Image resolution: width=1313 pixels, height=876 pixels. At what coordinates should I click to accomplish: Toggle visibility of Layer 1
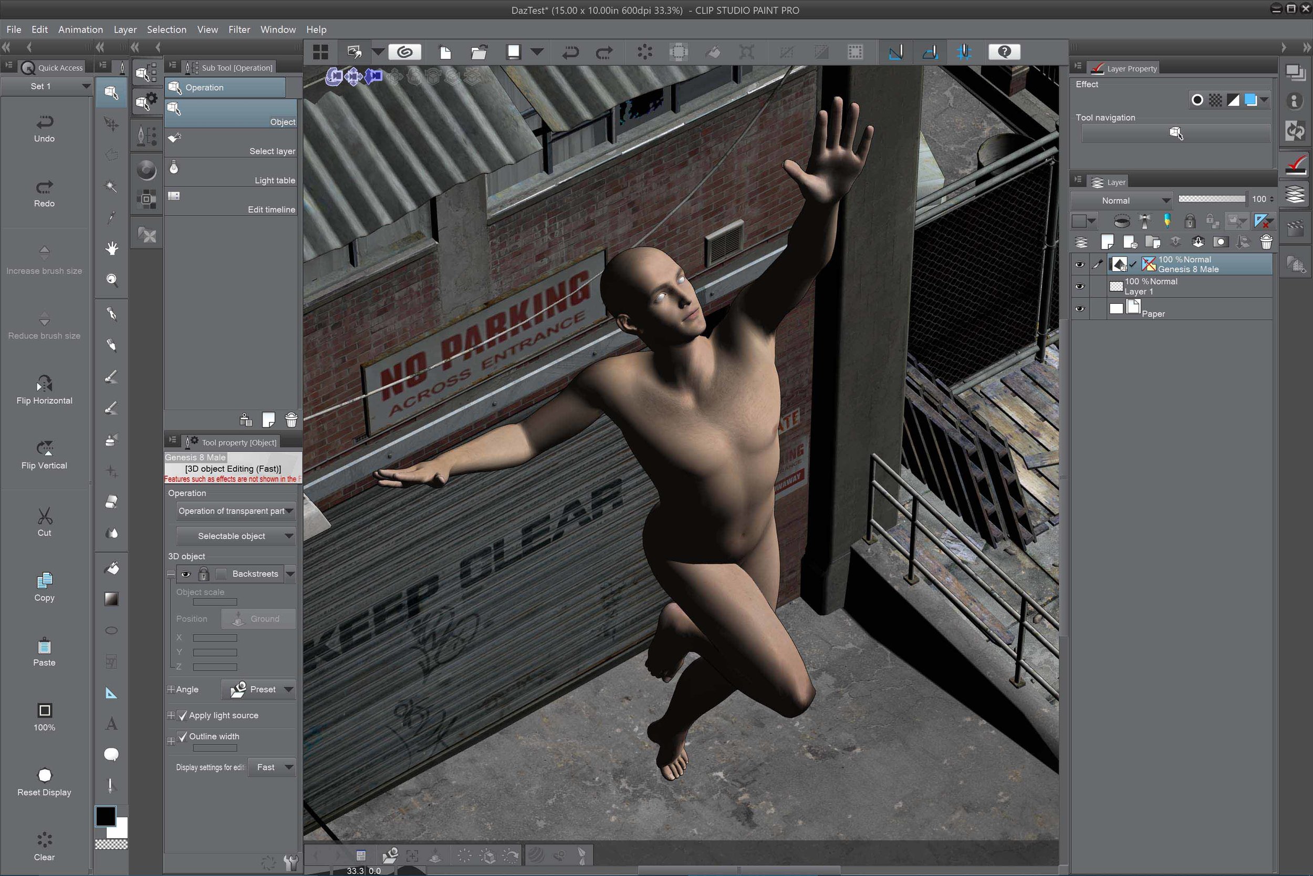point(1079,285)
